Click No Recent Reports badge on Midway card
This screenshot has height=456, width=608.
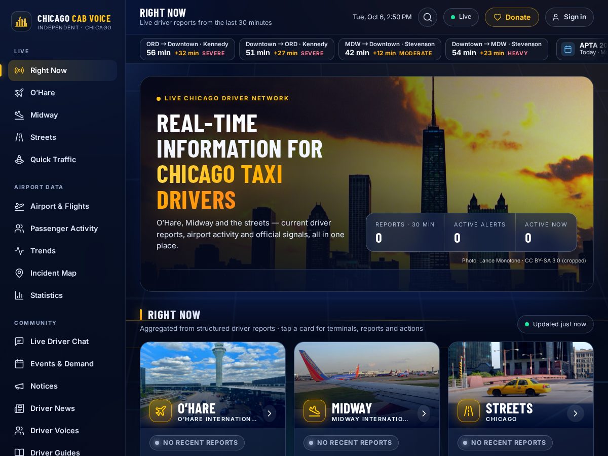click(x=351, y=443)
